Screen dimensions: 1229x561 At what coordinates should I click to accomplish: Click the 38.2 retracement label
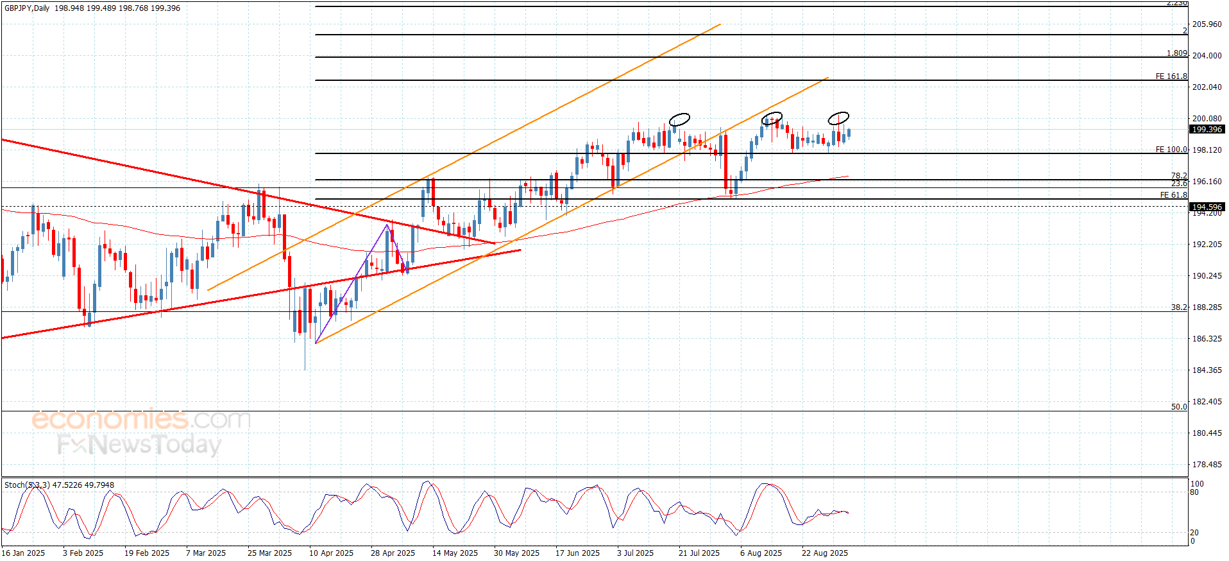click(1179, 307)
